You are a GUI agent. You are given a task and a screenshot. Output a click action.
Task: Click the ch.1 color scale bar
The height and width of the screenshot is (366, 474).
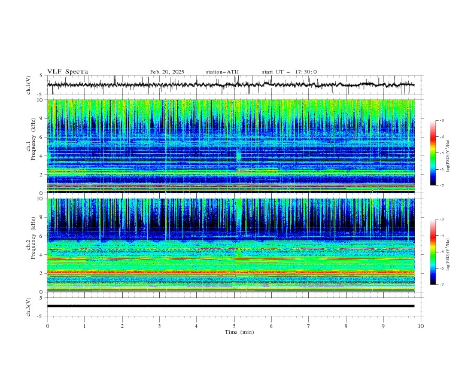(x=433, y=153)
